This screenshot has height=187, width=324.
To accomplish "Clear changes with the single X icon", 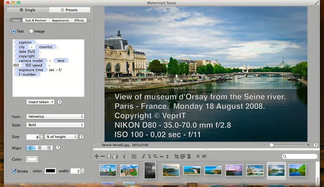I will point(198,156).
